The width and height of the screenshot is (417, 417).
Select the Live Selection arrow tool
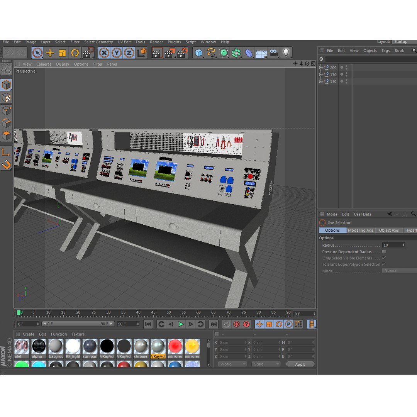[37, 53]
